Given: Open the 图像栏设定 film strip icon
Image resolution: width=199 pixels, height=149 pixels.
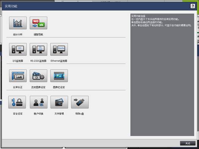Looking at the screenshot, I should [59, 76].
